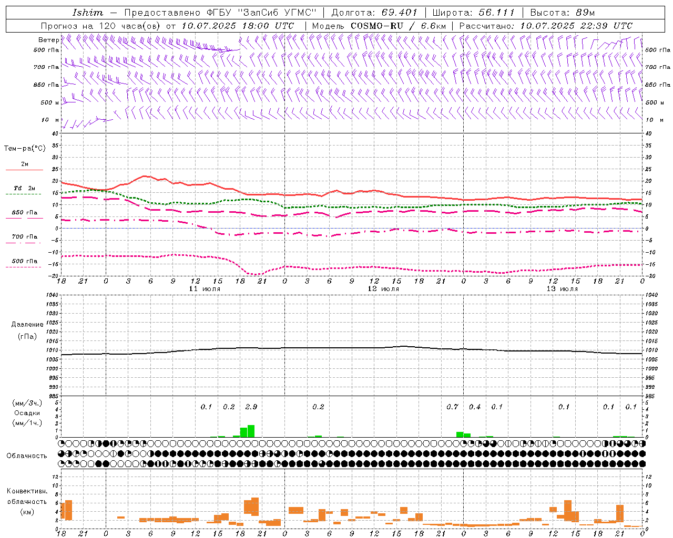Click the "(мм/1ч.)" precipitation unit label

pyautogui.click(x=27, y=423)
